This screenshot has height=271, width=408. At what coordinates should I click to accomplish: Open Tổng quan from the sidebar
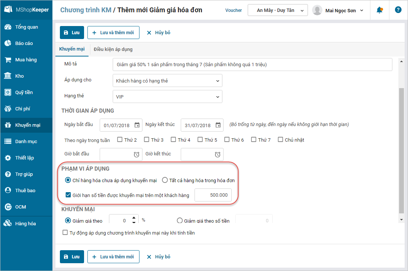click(x=26, y=27)
